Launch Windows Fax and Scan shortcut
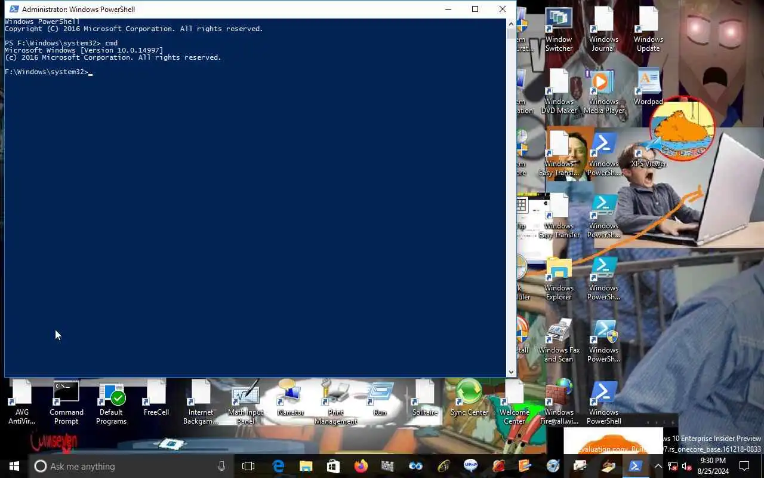The image size is (764, 478). pyautogui.click(x=559, y=341)
